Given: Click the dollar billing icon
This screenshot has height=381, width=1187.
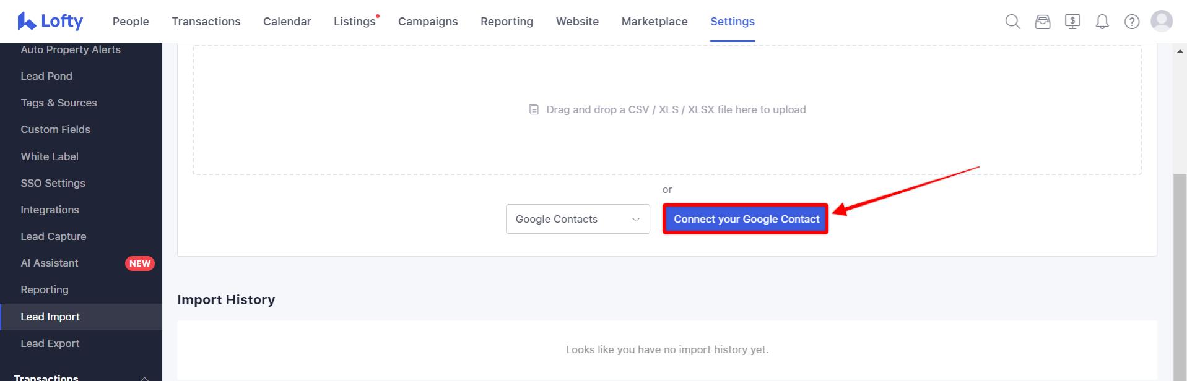Looking at the screenshot, I should point(1072,22).
